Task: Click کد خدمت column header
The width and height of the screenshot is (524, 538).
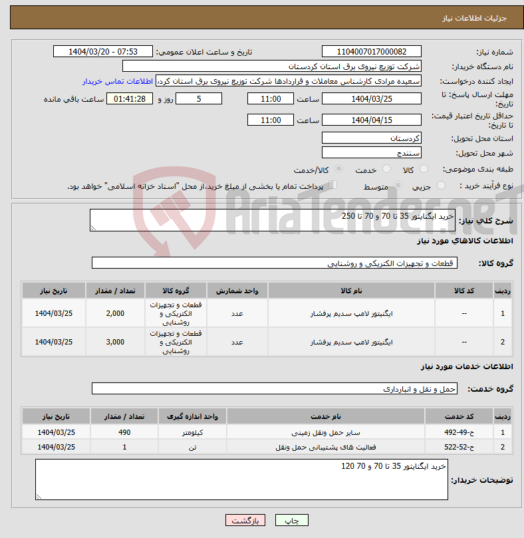Action: pos(459,416)
